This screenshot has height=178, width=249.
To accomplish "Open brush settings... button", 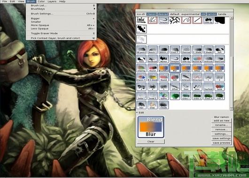I will point(222,134).
